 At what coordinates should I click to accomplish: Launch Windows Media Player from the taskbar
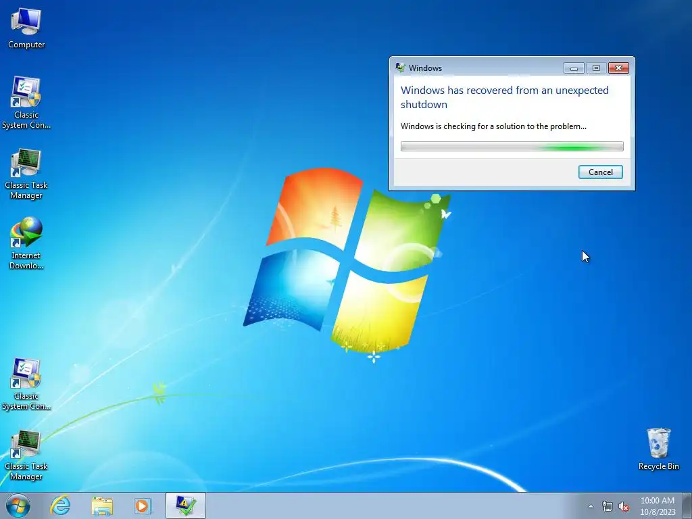[143, 505]
